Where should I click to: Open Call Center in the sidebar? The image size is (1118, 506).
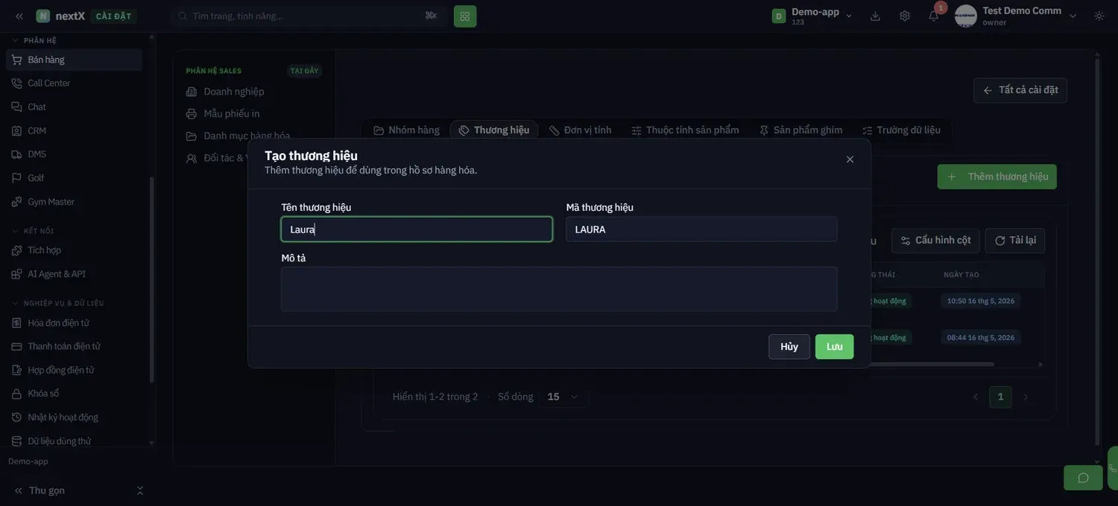point(74,83)
